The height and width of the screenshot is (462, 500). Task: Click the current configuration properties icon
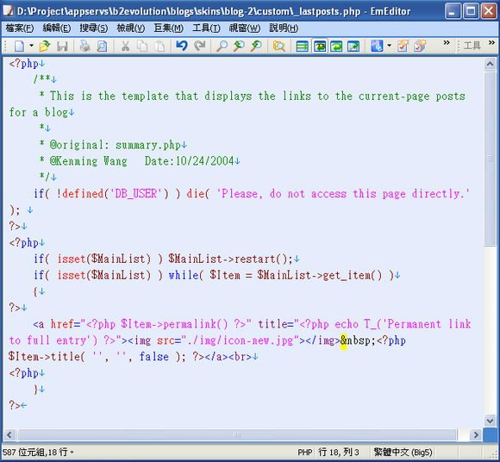pos(403,47)
